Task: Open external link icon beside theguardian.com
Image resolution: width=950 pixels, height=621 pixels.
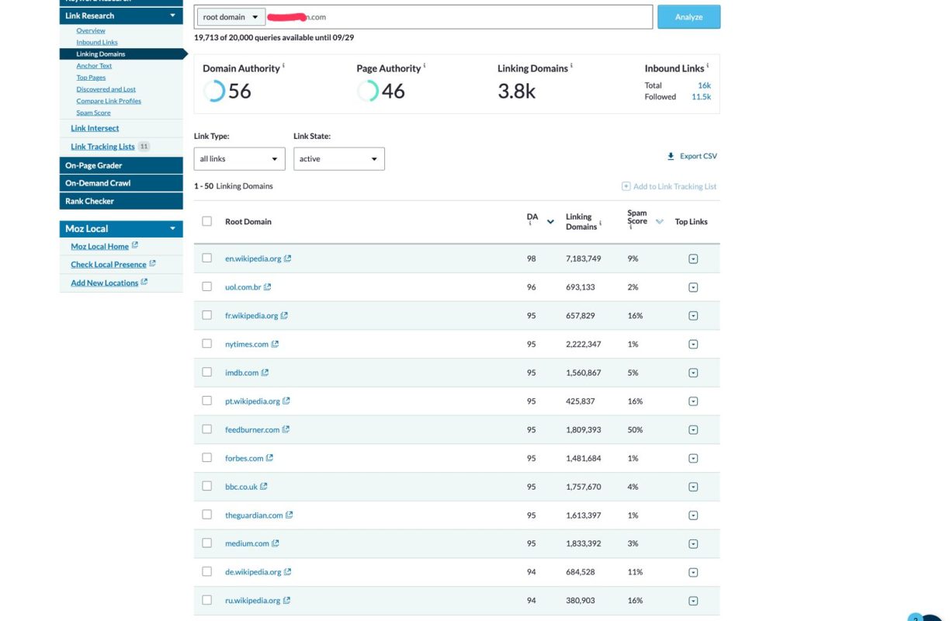Action: (x=290, y=515)
